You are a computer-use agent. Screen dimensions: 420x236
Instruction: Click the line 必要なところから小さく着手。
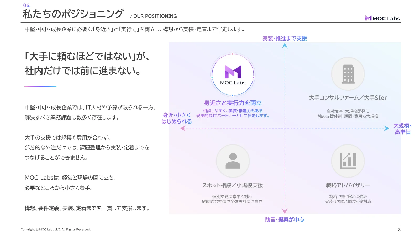point(59,188)
